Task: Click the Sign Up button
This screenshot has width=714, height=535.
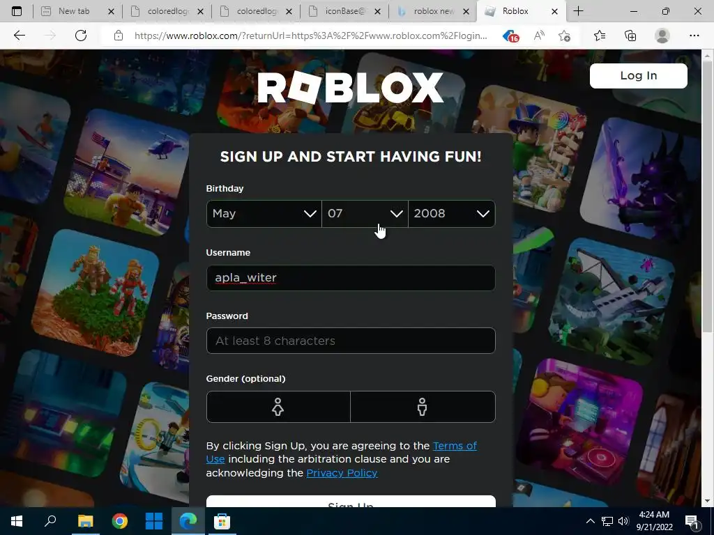Action: point(351,502)
